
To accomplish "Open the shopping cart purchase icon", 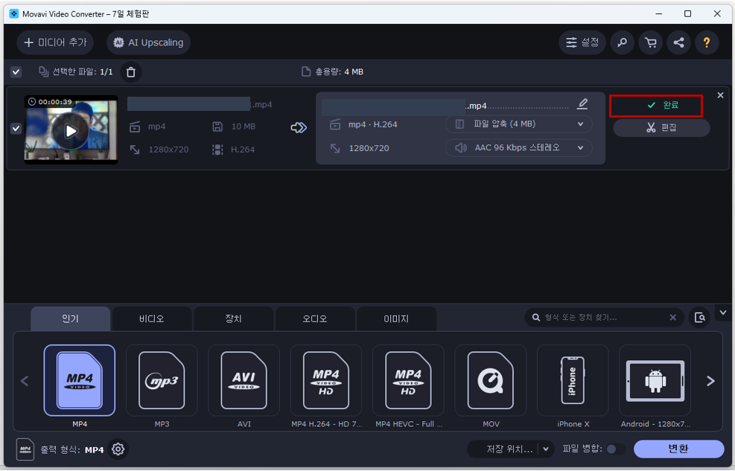I will [651, 42].
